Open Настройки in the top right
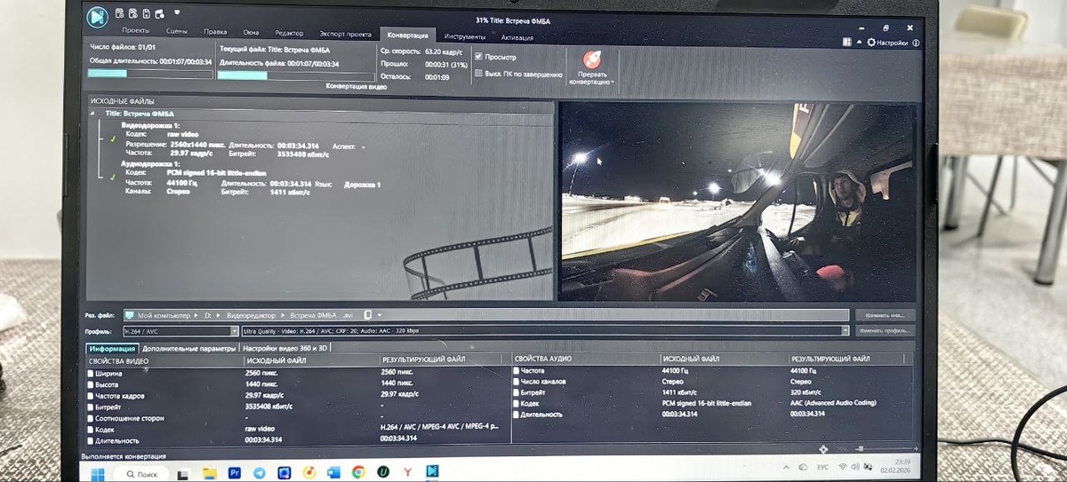This screenshot has height=482, width=1067. tap(892, 43)
